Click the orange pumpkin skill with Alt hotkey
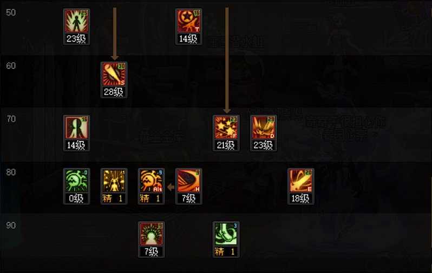The height and width of the screenshot is (273, 432). 151,181
